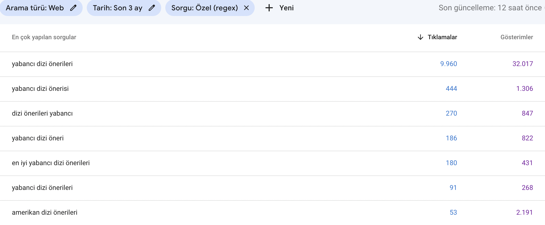This screenshot has height=225, width=545.
Task: Click the pencil icon on Arama türü filter
Action: (x=74, y=8)
